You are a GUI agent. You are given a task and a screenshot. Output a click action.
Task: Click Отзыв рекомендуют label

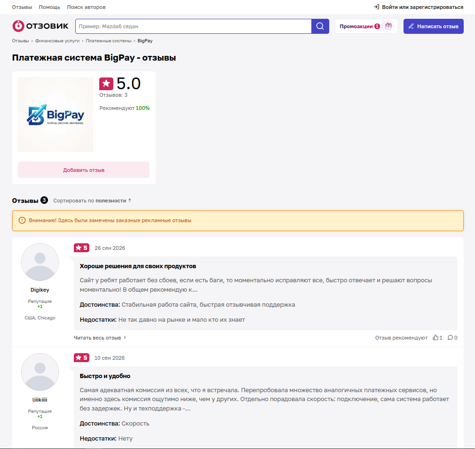tap(401, 338)
